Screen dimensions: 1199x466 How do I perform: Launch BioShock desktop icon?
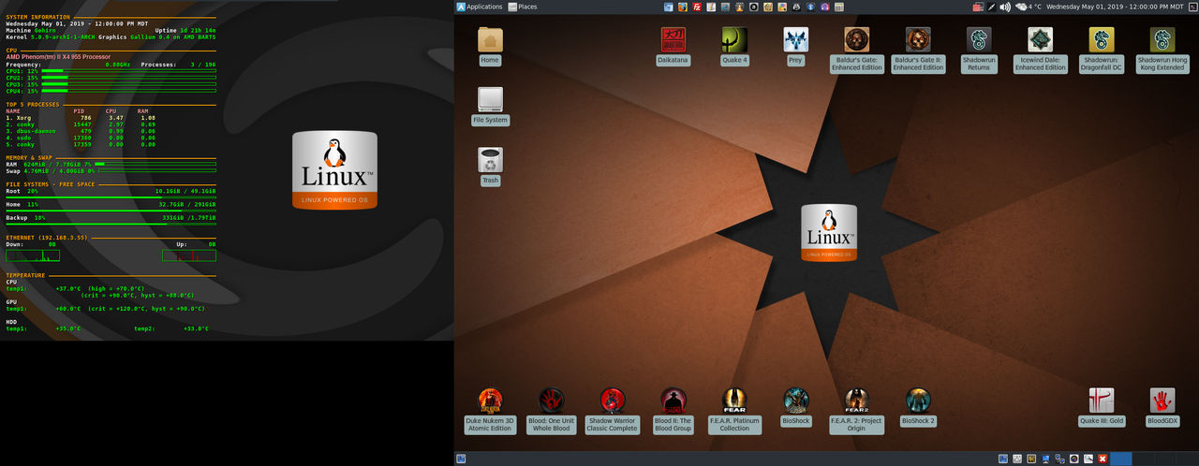[796, 408]
